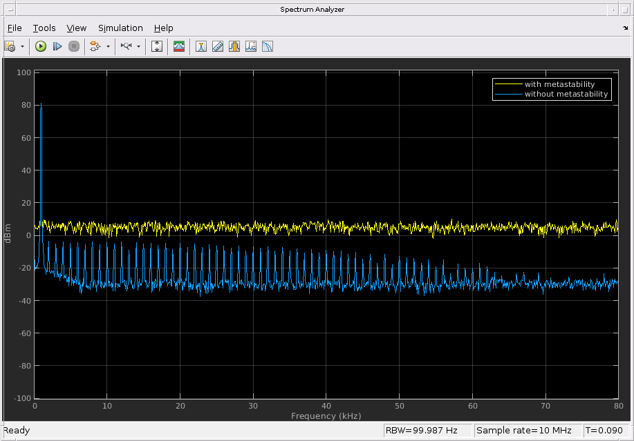Open the Simulation menu
This screenshot has width=634, height=441.
click(120, 28)
